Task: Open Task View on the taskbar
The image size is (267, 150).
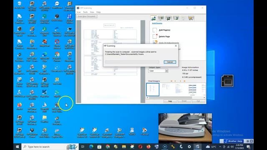Action: click(x=83, y=147)
